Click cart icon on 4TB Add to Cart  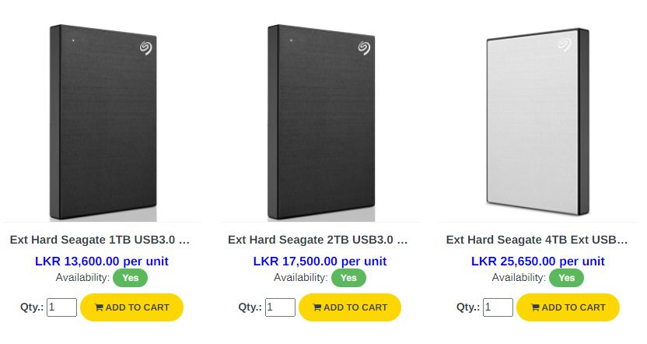coord(535,307)
